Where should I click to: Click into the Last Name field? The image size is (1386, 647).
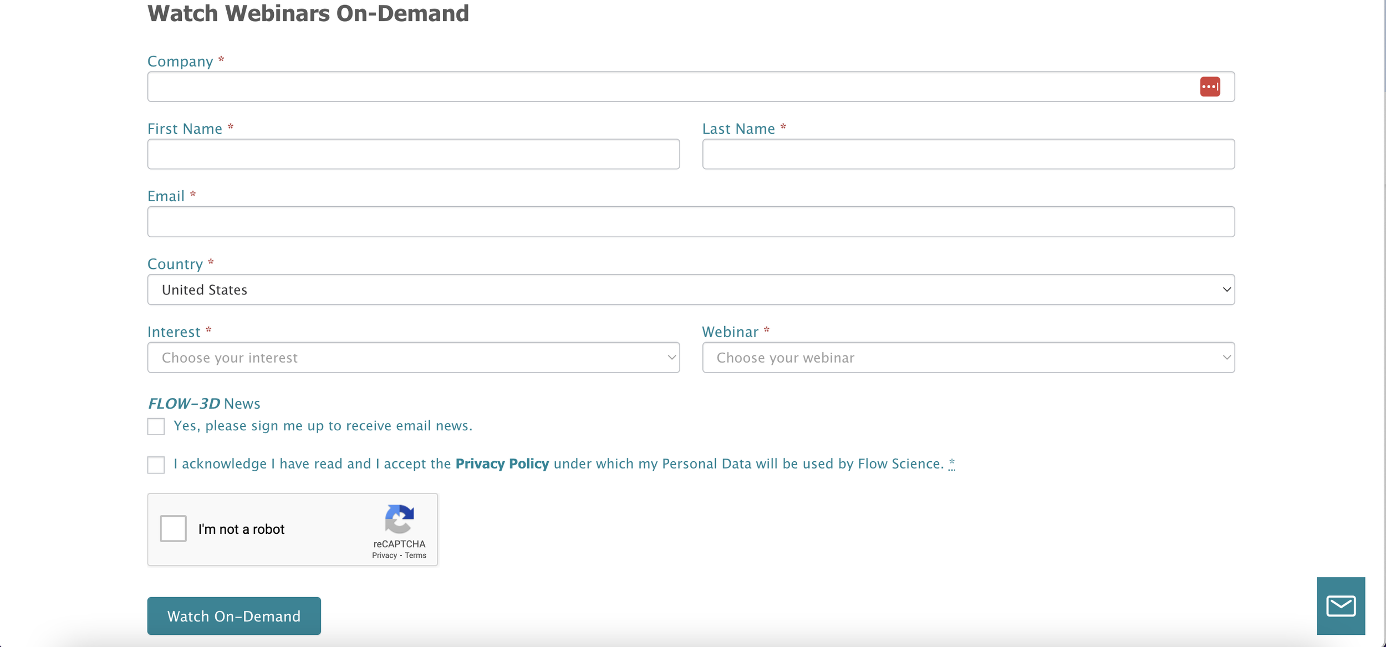pyautogui.click(x=968, y=154)
